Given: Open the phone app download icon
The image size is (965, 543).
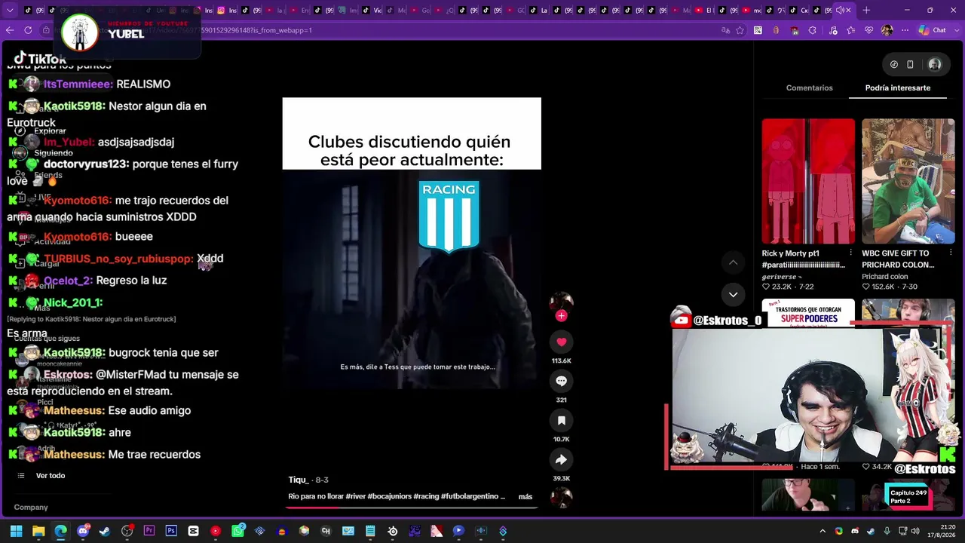Looking at the screenshot, I should click(x=910, y=64).
